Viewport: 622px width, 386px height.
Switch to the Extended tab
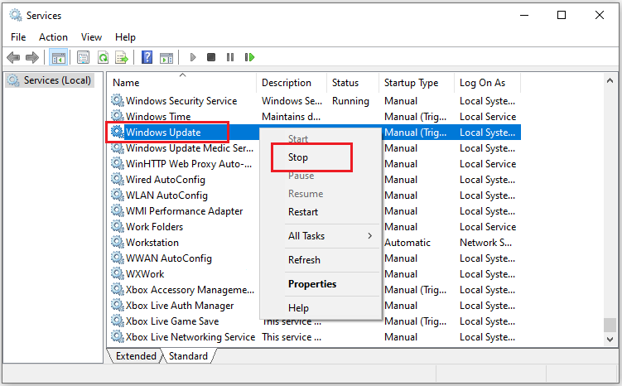point(136,356)
